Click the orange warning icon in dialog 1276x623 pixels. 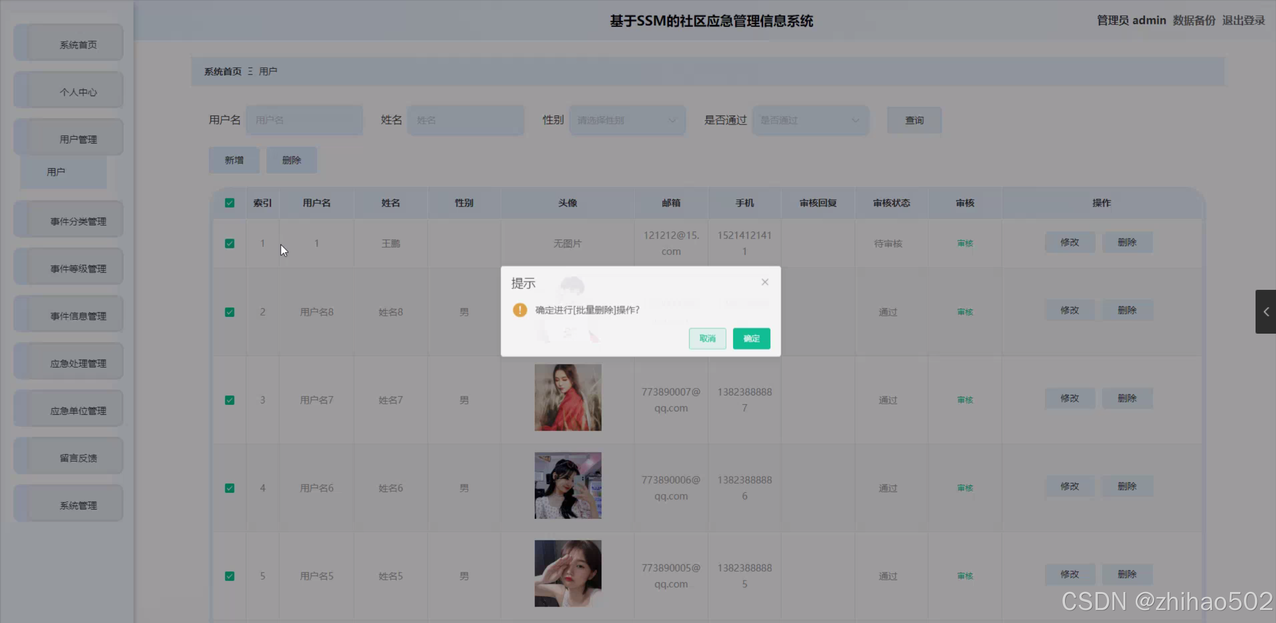tap(520, 310)
